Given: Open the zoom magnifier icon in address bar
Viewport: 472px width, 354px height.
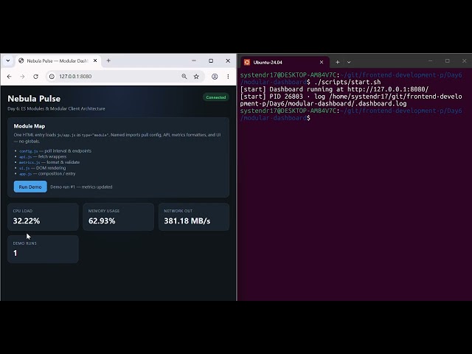Looking at the screenshot, I should tap(184, 77).
